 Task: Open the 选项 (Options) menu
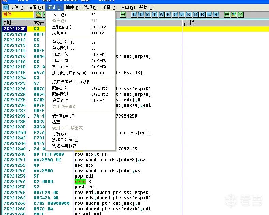pos(91,7)
